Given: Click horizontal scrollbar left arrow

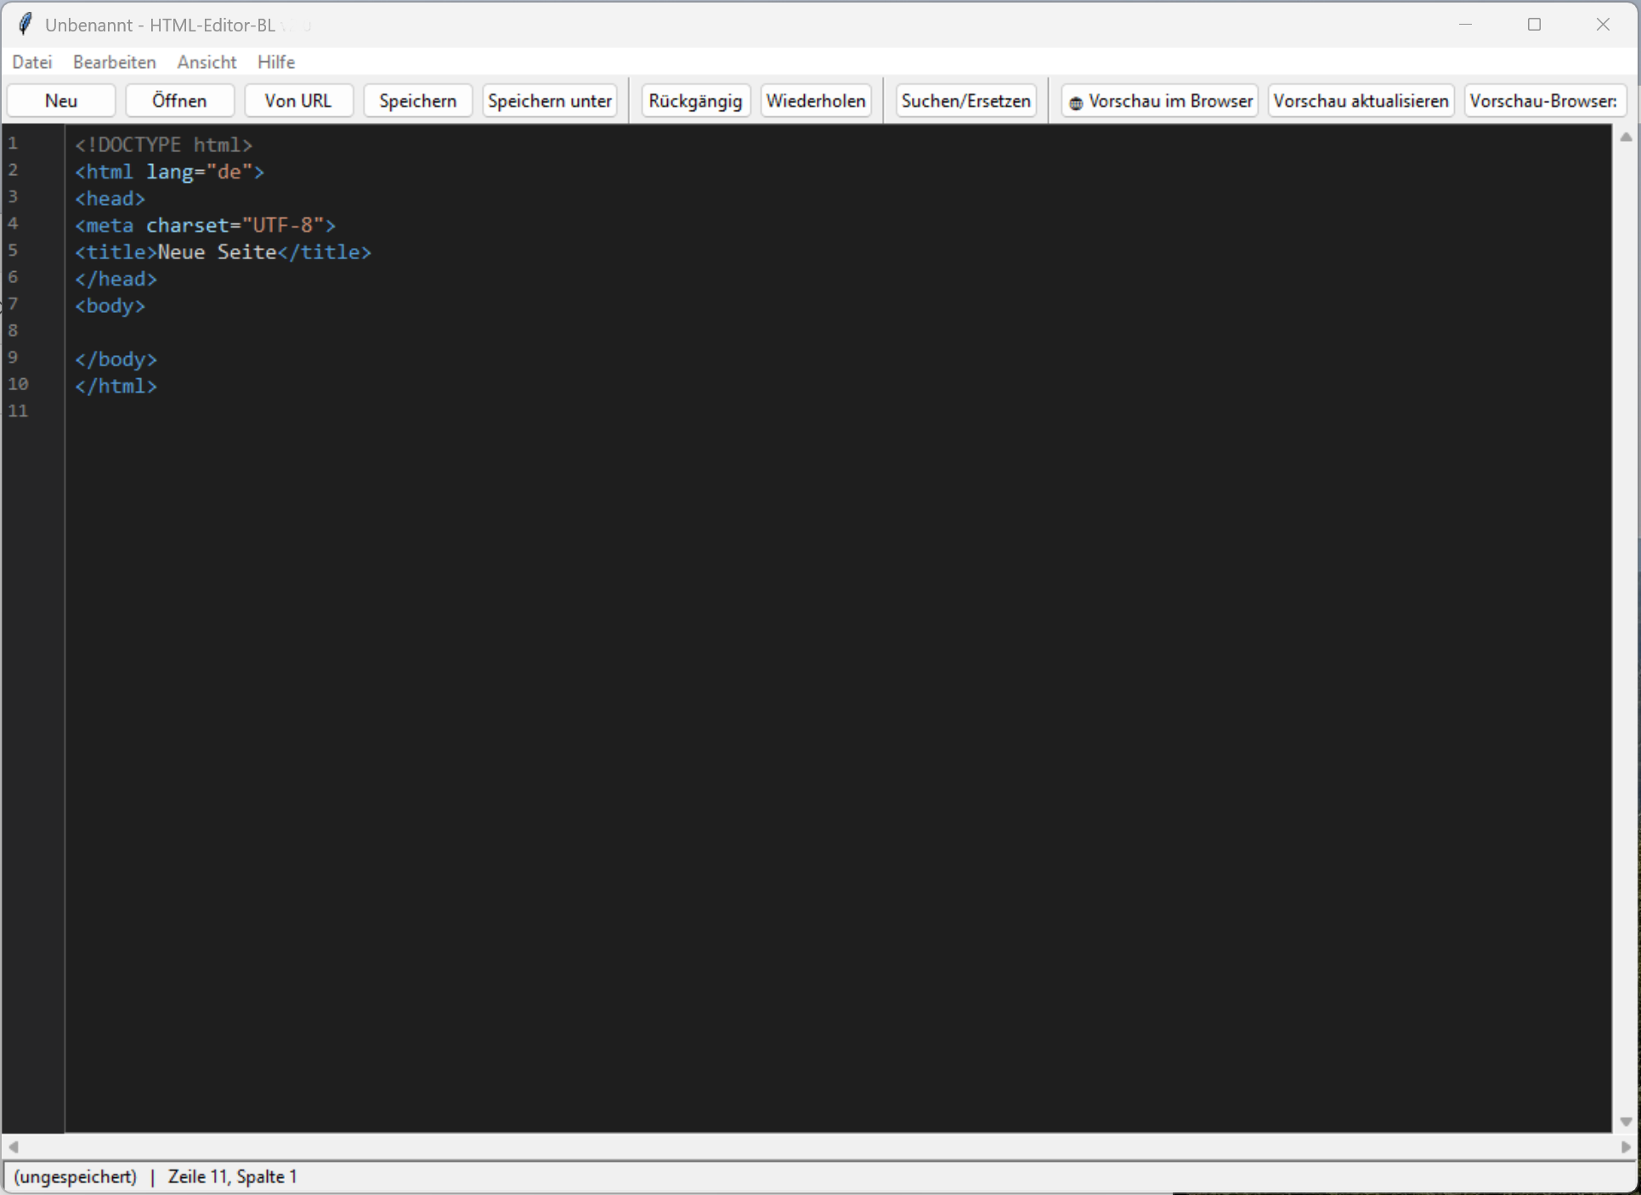Looking at the screenshot, I should click(x=14, y=1147).
